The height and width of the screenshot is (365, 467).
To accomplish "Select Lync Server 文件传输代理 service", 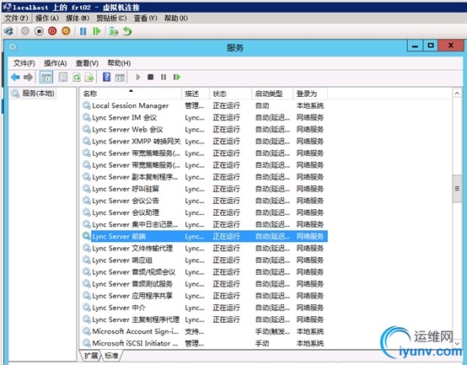I will 204,249.
